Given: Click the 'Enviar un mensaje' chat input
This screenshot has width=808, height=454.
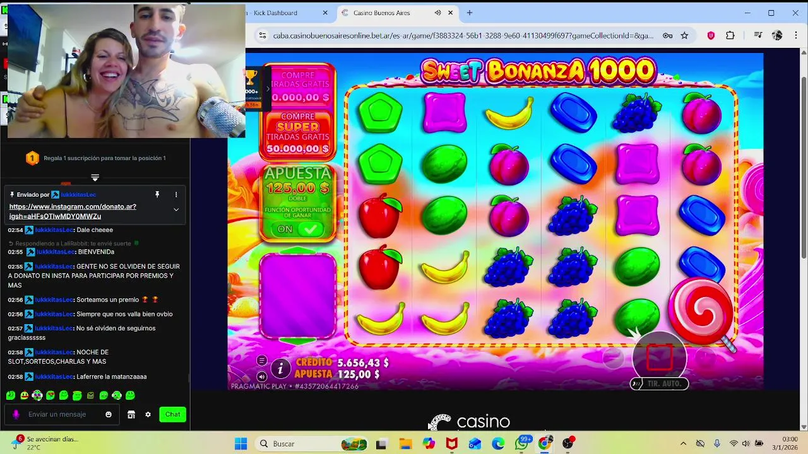Looking at the screenshot, I should coord(63,414).
